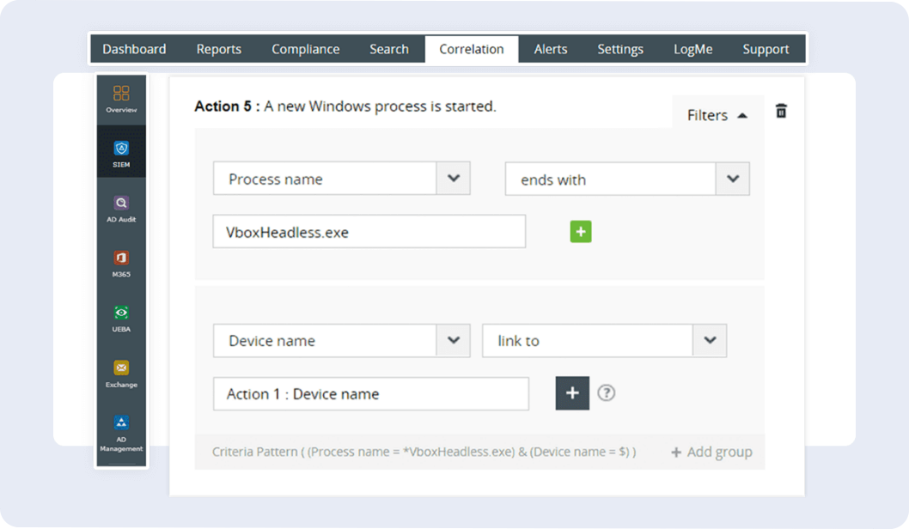The width and height of the screenshot is (909, 529).
Task: Switch to the M365 module
Action: (121, 263)
